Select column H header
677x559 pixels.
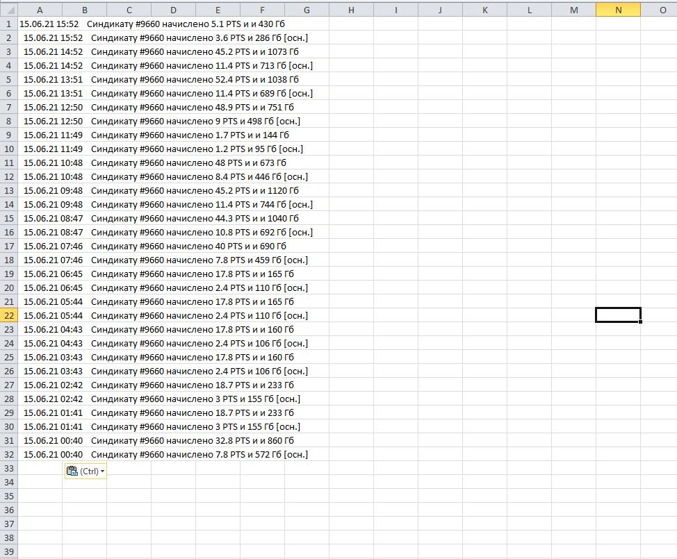point(352,10)
